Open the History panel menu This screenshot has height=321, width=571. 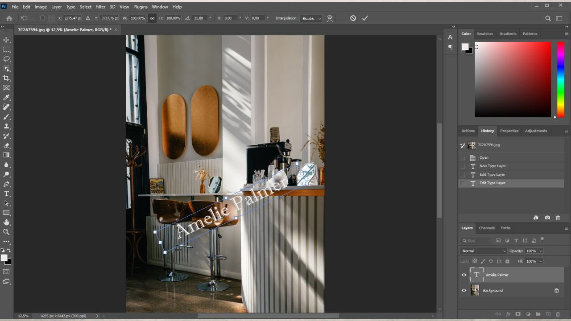[567, 131]
